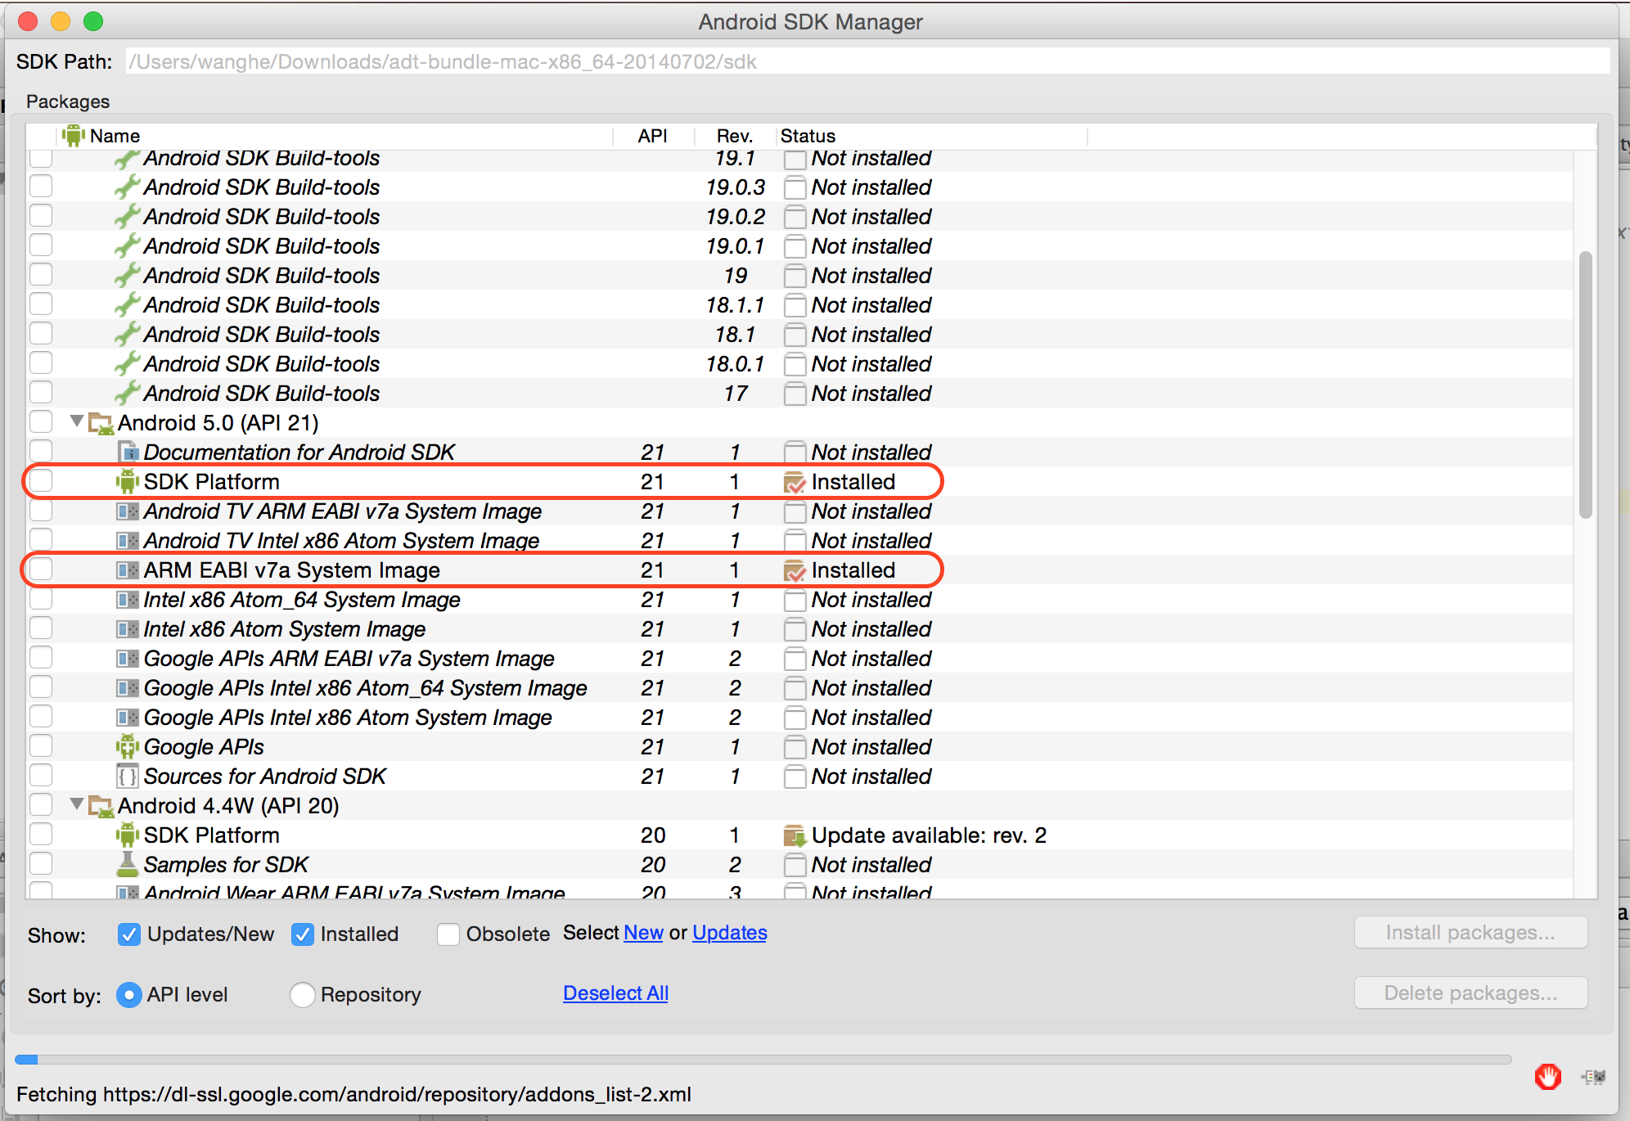Collapse the Android 5.0 (API 21) group
Image resolution: width=1630 pixels, height=1121 pixels.
point(77,421)
